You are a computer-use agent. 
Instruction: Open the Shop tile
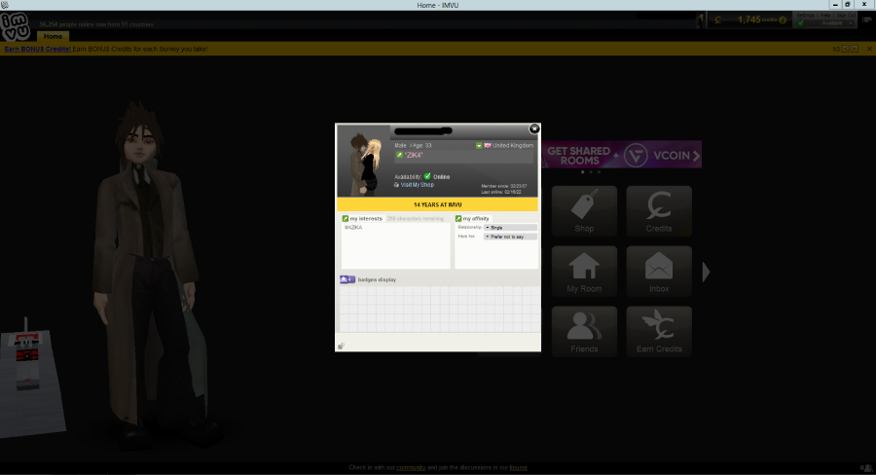tap(584, 211)
